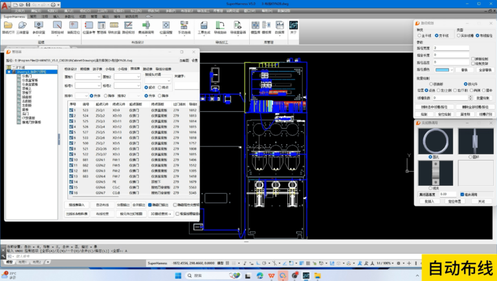Open the path color dropdown arrow
This screenshot has height=281, width=497.
[452, 70]
